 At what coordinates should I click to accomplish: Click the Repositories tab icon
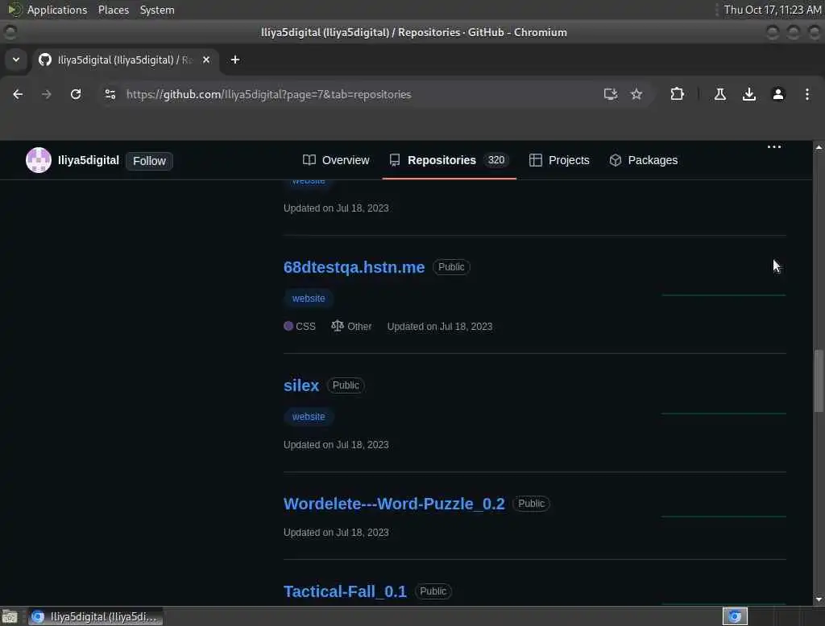(x=395, y=160)
